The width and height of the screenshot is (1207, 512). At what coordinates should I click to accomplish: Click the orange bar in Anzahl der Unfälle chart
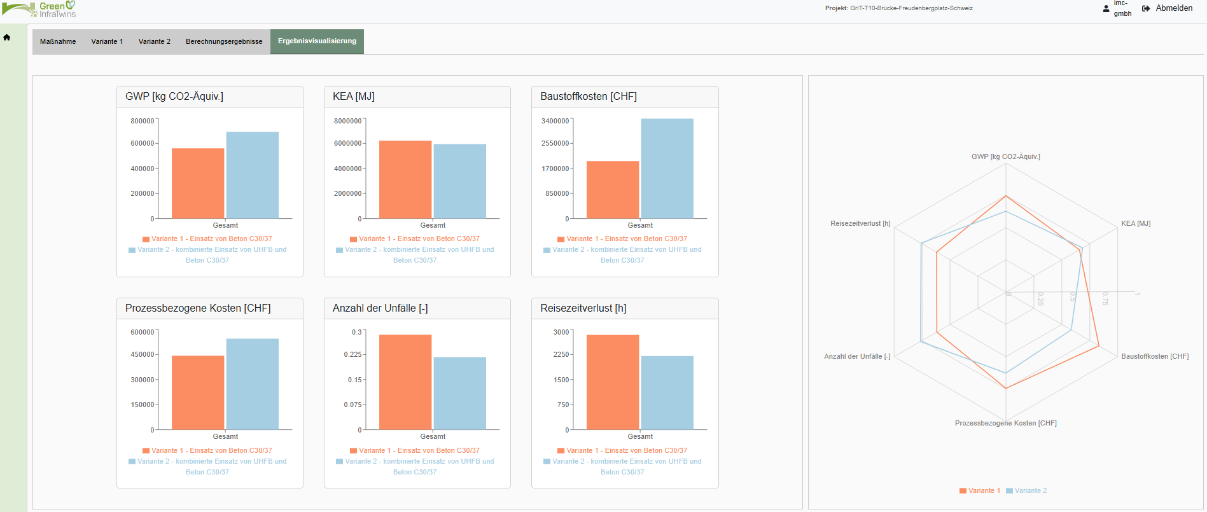coord(405,382)
